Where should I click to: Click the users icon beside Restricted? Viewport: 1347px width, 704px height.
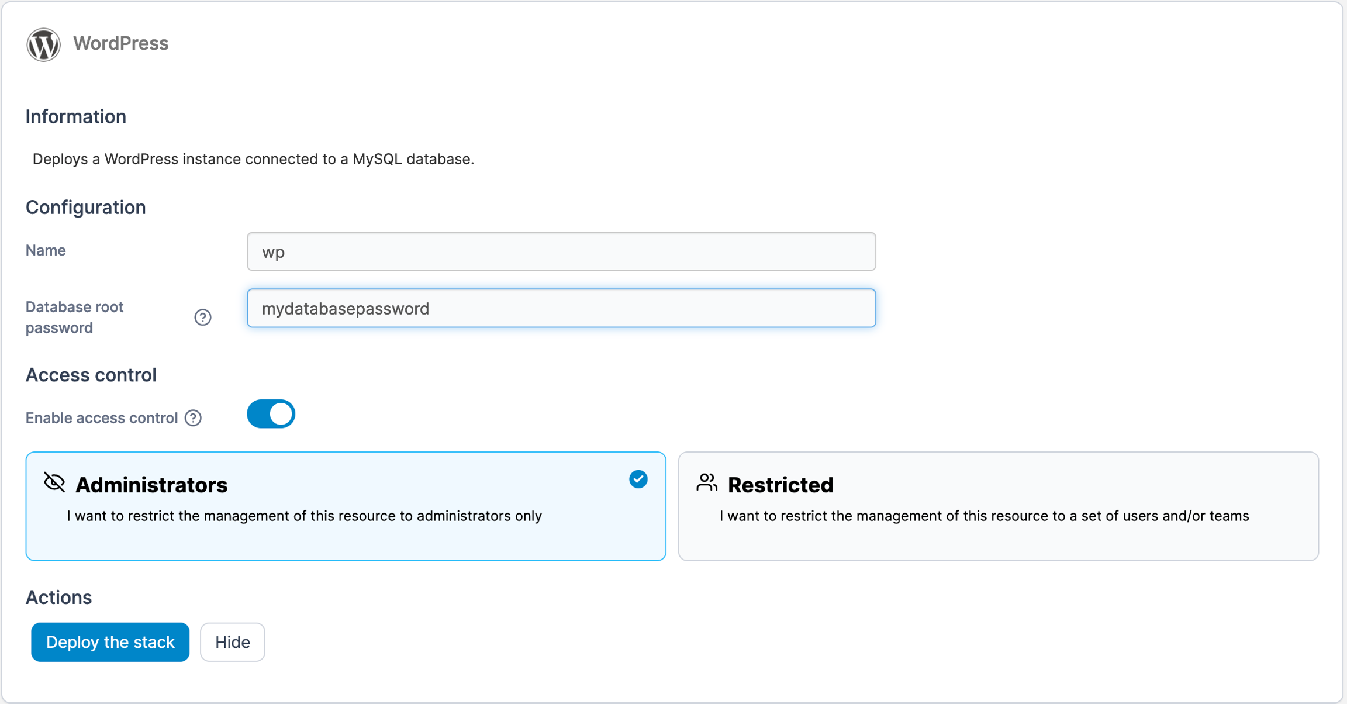click(x=707, y=483)
